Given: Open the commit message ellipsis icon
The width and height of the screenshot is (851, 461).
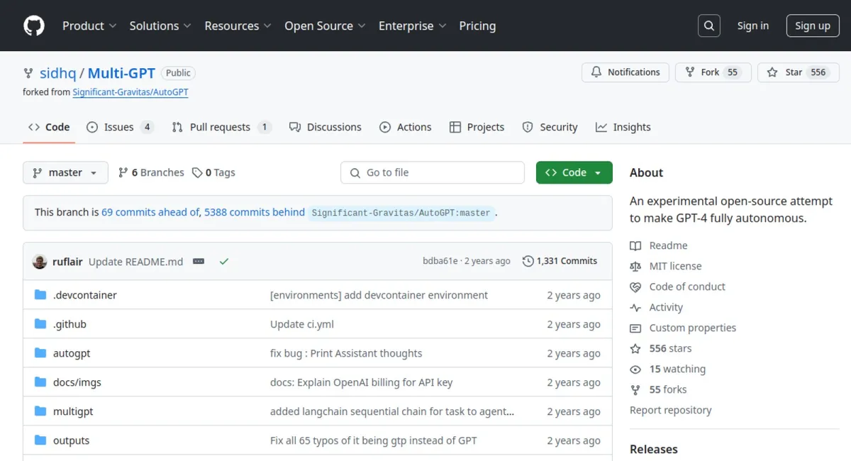Looking at the screenshot, I should 199,261.
